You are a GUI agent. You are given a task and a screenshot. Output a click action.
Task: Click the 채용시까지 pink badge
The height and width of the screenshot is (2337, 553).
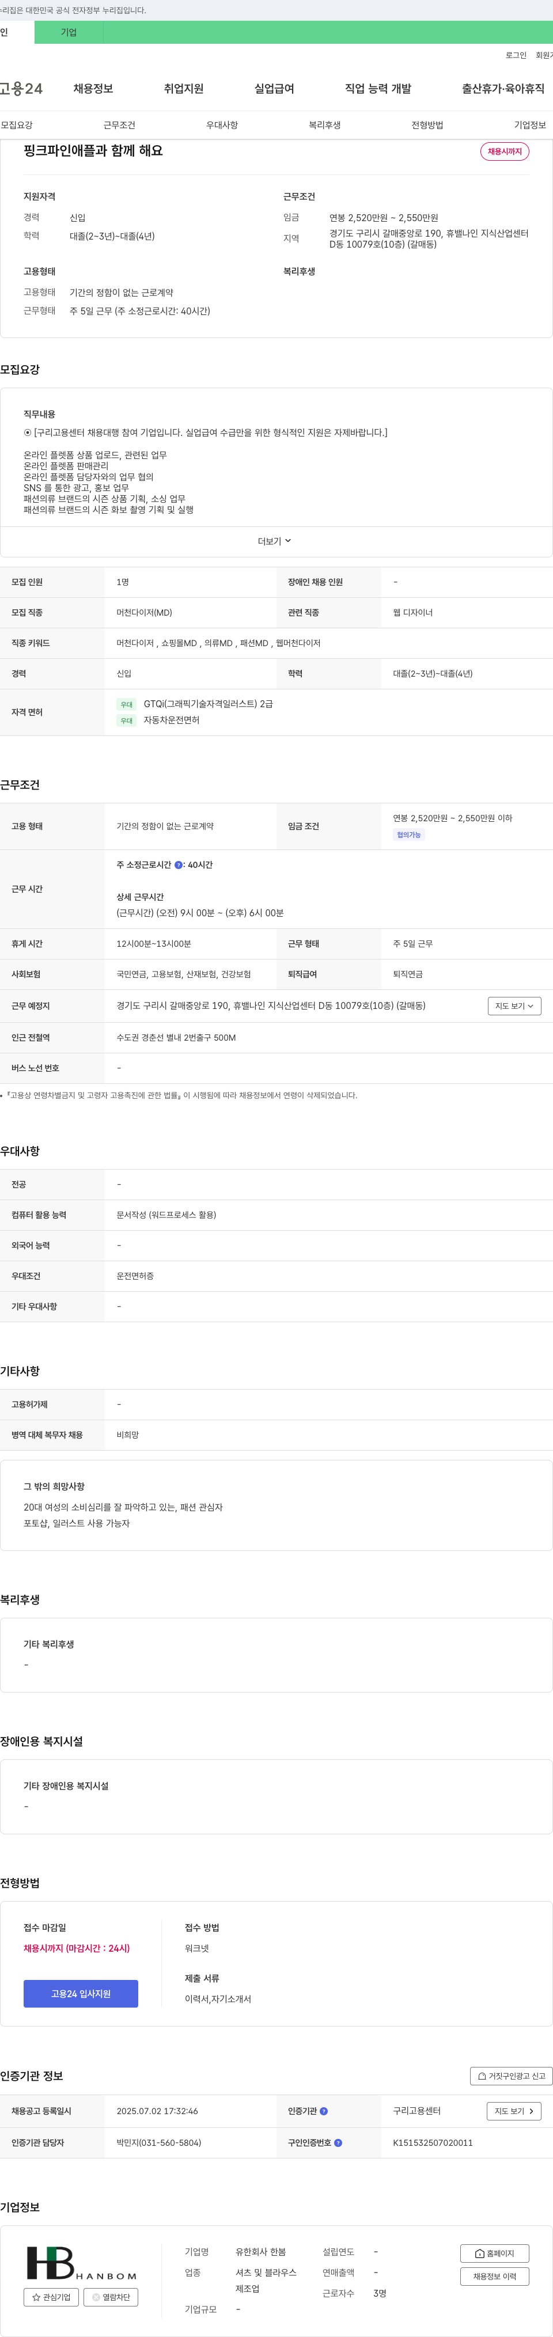click(505, 151)
